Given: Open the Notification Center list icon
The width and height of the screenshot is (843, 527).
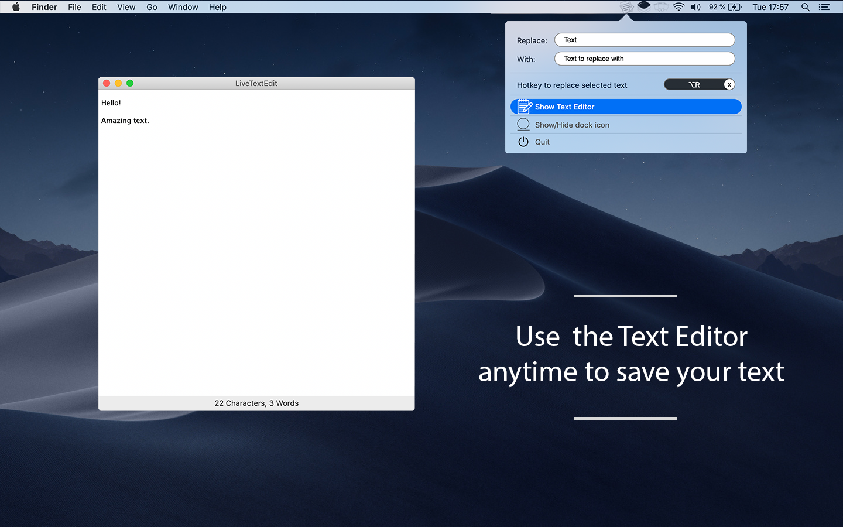Looking at the screenshot, I should point(824,7).
